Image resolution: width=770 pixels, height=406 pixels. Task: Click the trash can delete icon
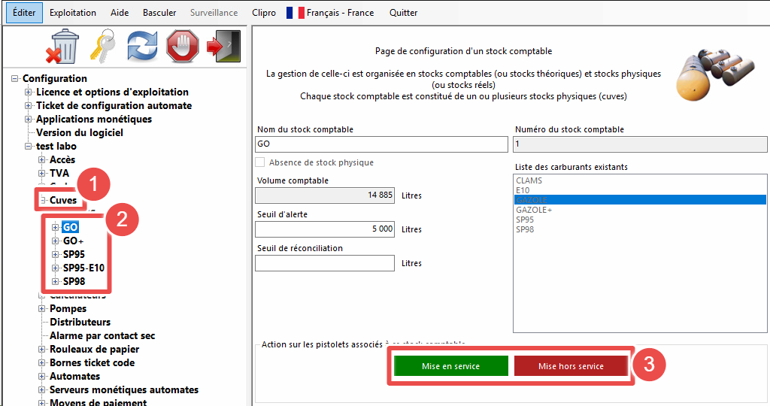tap(63, 47)
